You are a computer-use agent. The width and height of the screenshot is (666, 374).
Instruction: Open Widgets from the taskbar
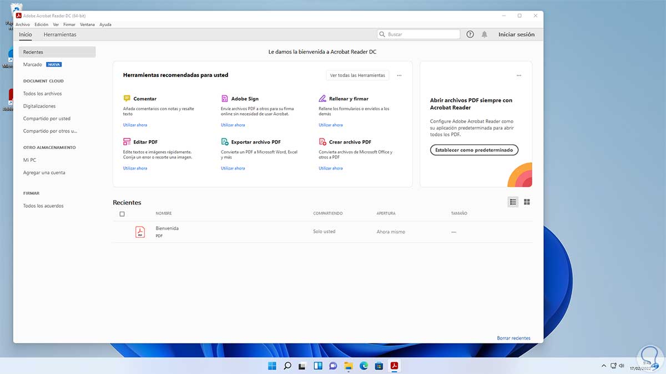(x=318, y=366)
